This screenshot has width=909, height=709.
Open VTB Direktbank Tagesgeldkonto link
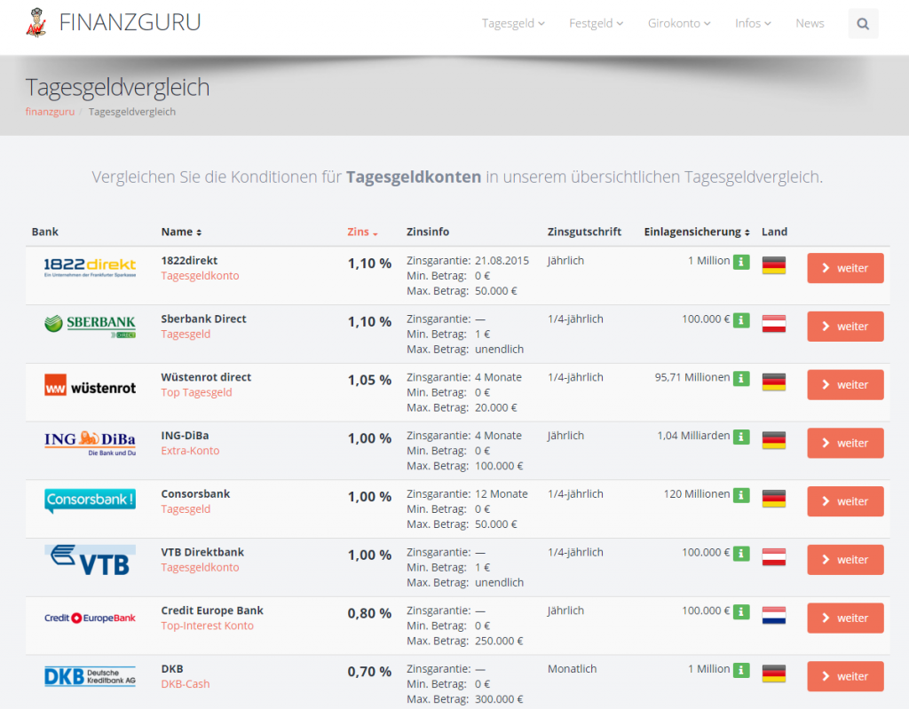200,568
